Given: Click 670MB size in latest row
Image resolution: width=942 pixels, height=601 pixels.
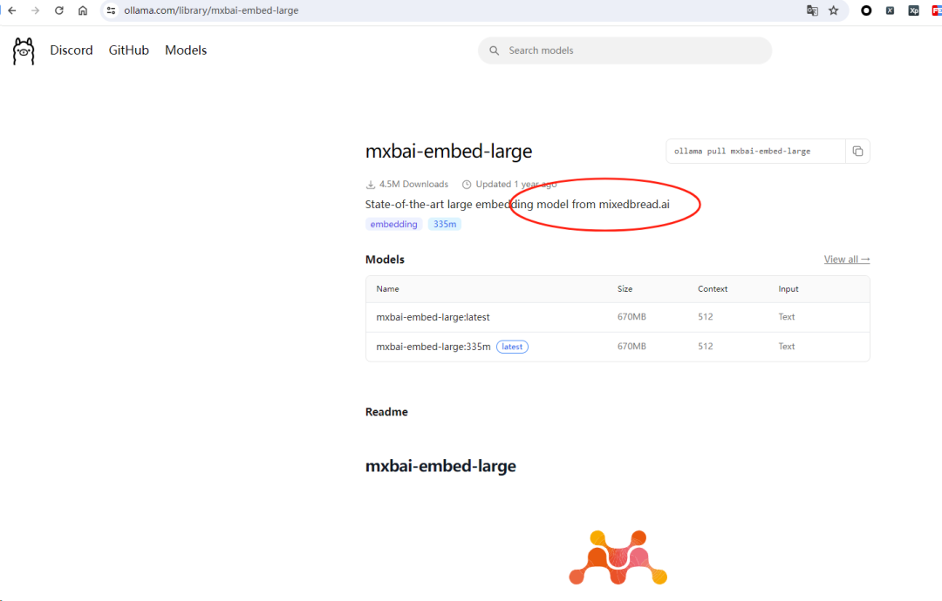Looking at the screenshot, I should [x=631, y=317].
